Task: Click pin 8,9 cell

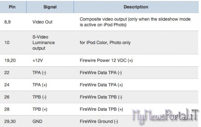Action: [x=7, y=22]
